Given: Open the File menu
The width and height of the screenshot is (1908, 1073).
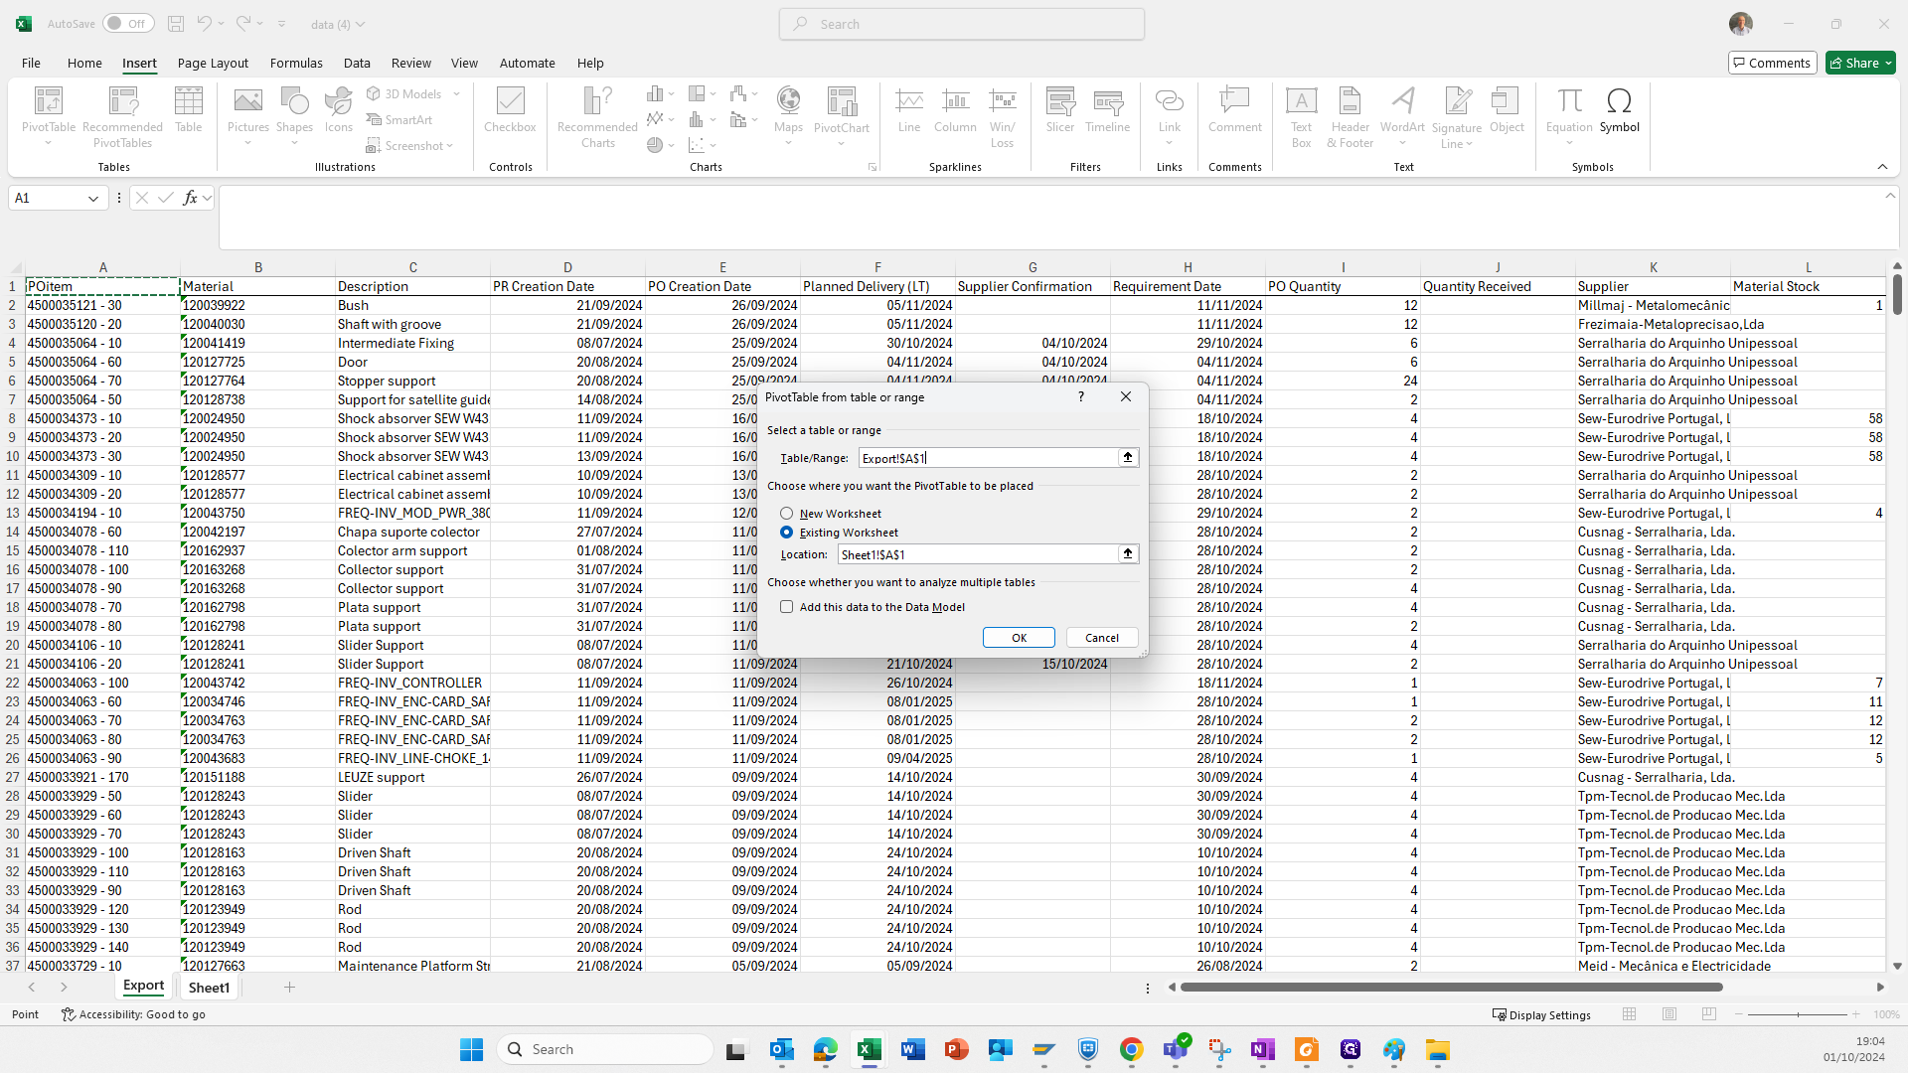Looking at the screenshot, I should coord(31,63).
